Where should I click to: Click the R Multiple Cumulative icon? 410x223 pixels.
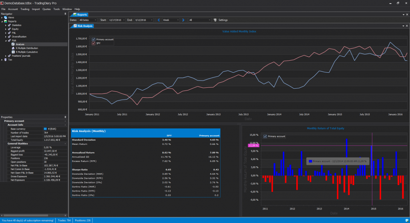(x=13, y=52)
